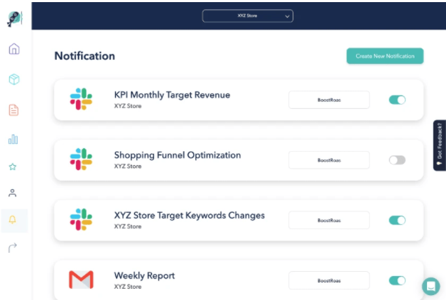Click the home icon in sidebar
This screenshot has width=446, height=300.
click(13, 49)
